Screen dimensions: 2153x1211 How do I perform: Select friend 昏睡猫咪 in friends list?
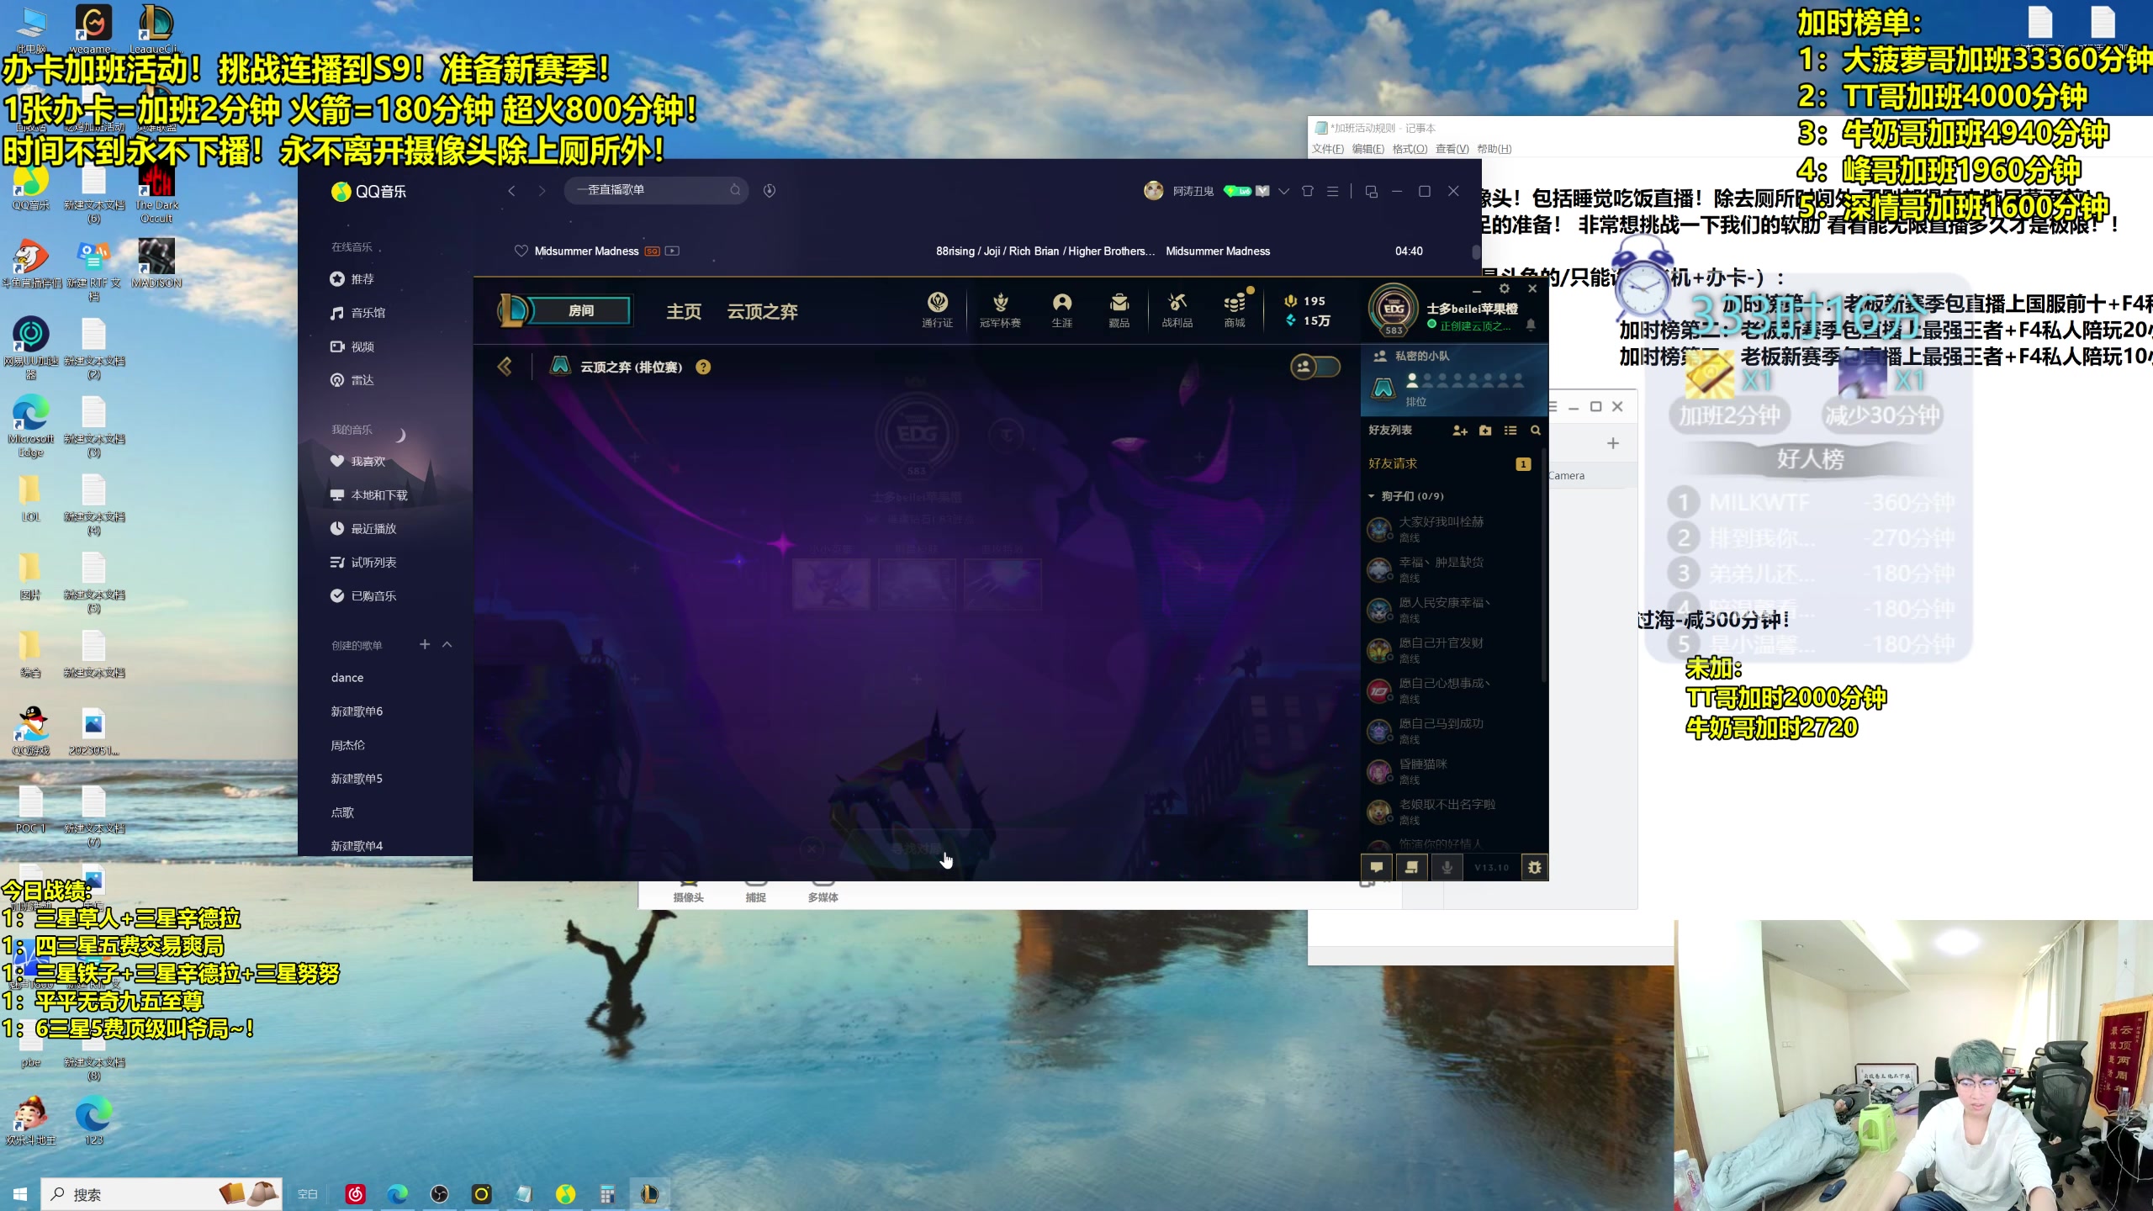(1450, 771)
